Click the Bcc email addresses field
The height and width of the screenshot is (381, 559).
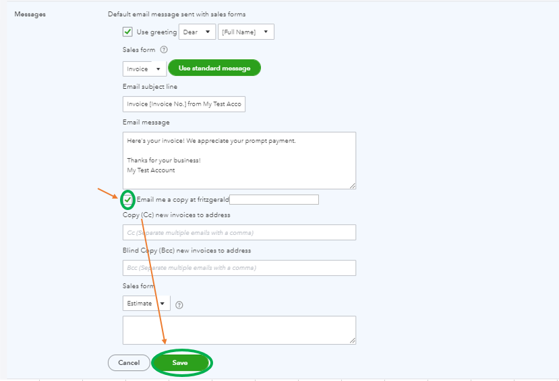click(x=239, y=267)
